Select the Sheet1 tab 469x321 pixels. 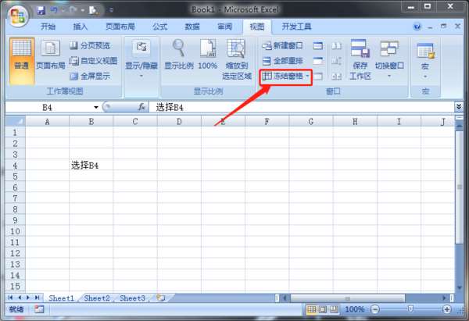[x=61, y=298]
